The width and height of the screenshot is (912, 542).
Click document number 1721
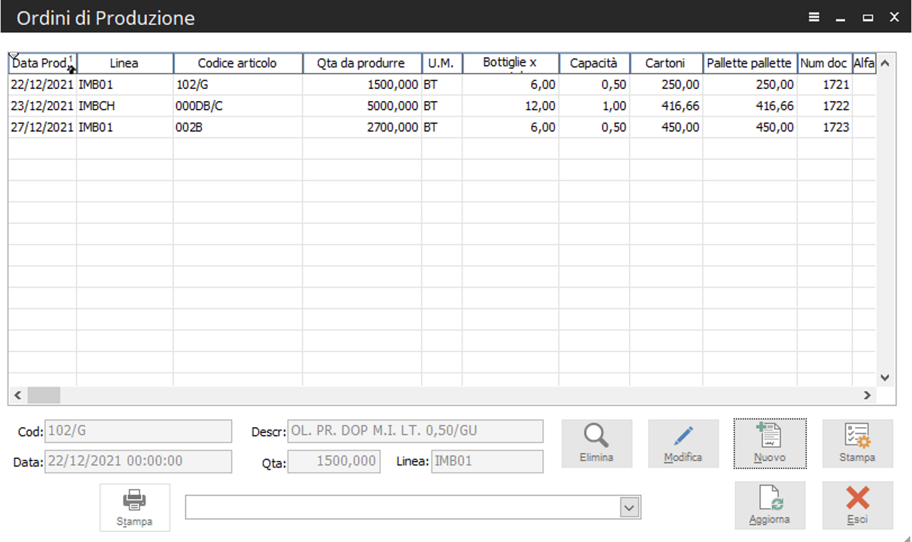point(824,85)
